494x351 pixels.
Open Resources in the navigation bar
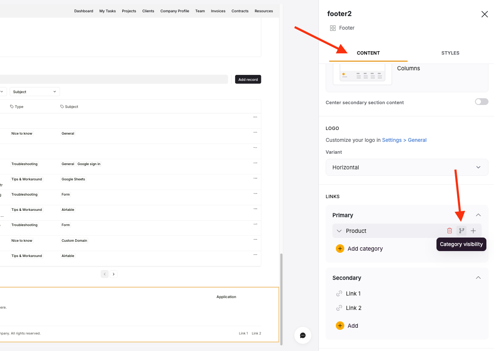click(x=263, y=11)
